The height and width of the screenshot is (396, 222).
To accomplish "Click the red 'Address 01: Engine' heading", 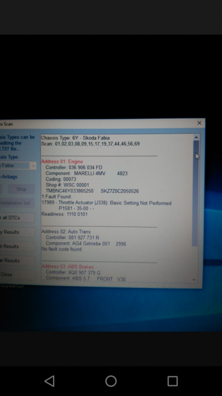I will click(62, 162).
